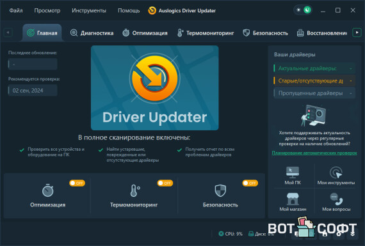This screenshot has height=246, width=365.
Task: Click the orange arrow Driver Updater logo
Action: pos(154,78)
